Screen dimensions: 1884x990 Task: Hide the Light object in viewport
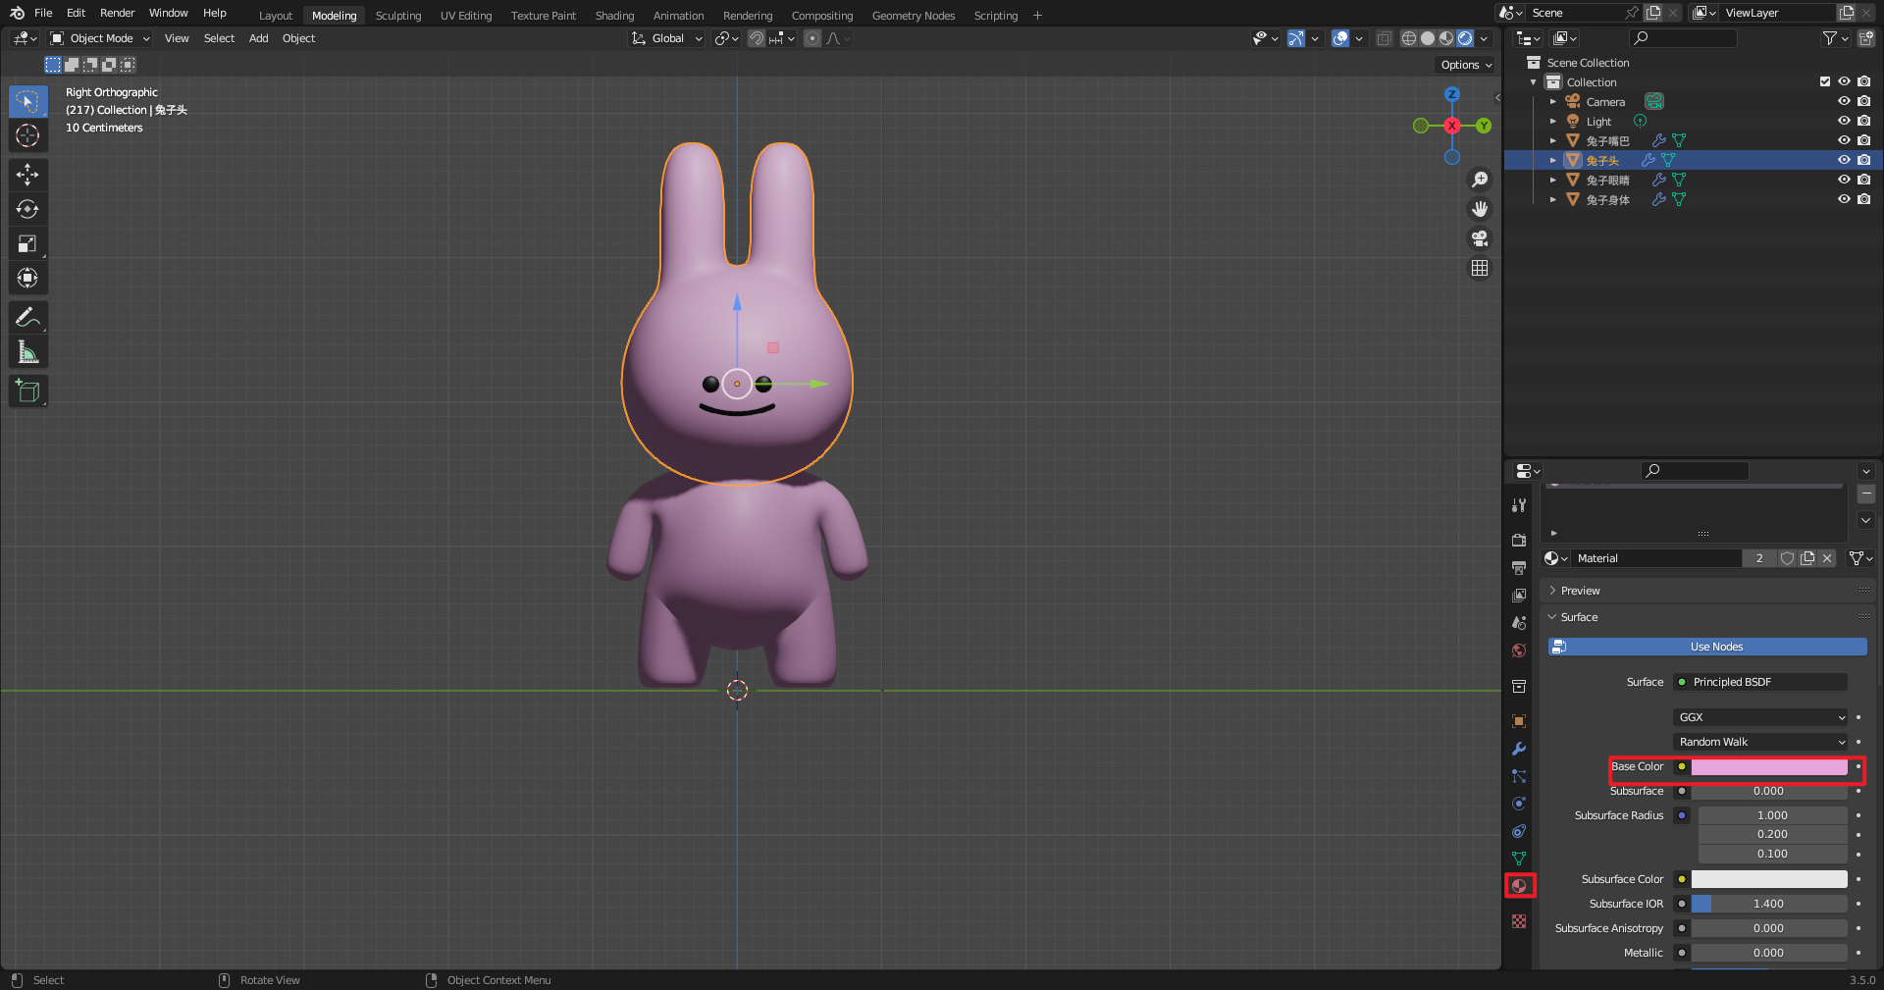point(1844,121)
